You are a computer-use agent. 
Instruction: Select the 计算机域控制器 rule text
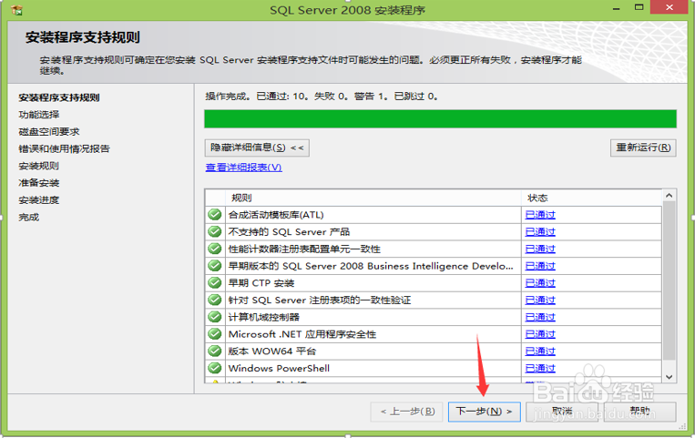pos(264,318)
